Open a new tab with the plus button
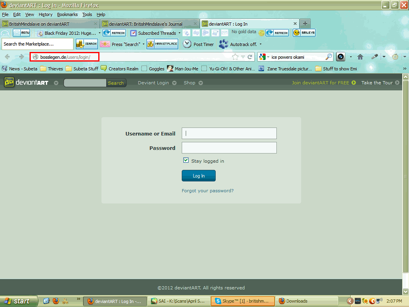409x307 pixels. [x=305, y=24]
